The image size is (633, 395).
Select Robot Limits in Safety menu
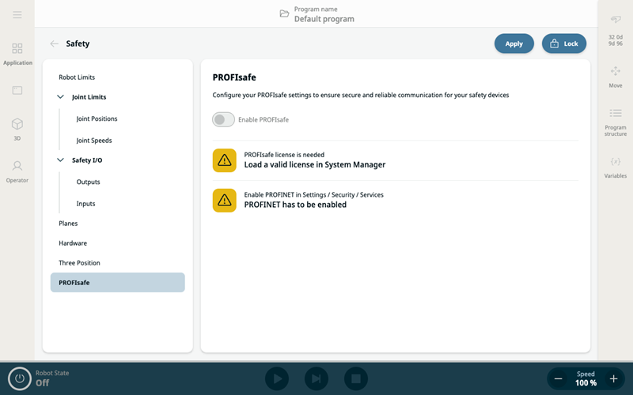[x=77, y=77]
